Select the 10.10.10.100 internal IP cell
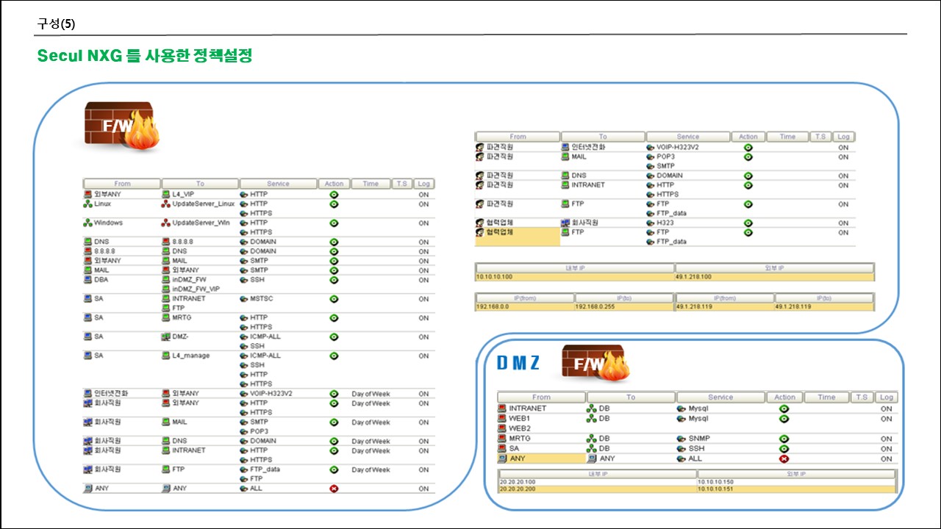The image size is (941, 529). (575, 277)
